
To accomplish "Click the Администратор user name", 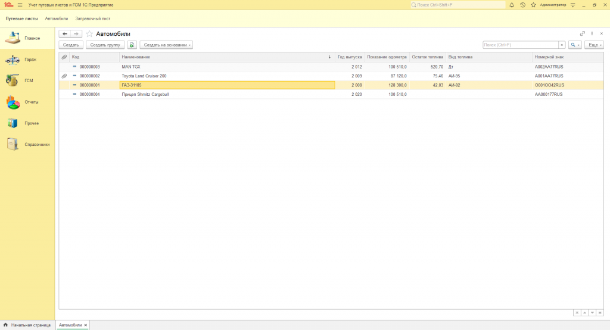I will (553, 5).
